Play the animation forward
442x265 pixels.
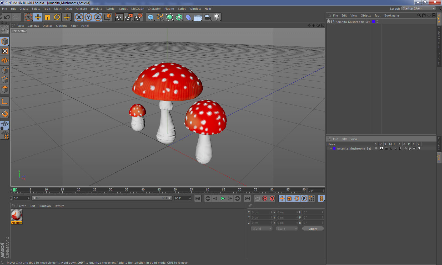223,198
